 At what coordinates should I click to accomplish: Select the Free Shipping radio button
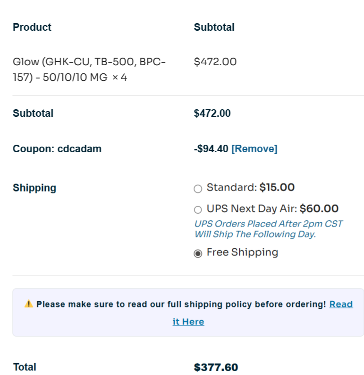click(x=198, y=253)
